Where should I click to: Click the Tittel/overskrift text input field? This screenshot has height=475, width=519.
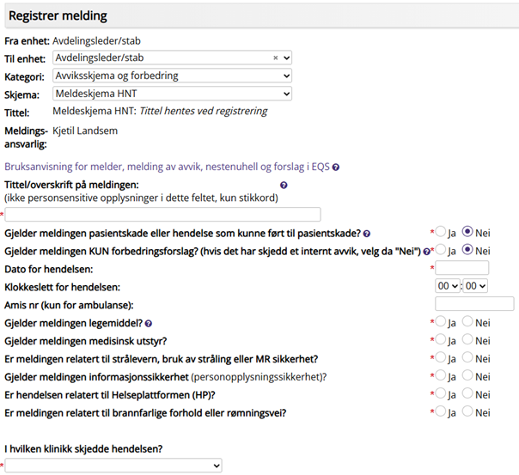[x=162, y=215]
